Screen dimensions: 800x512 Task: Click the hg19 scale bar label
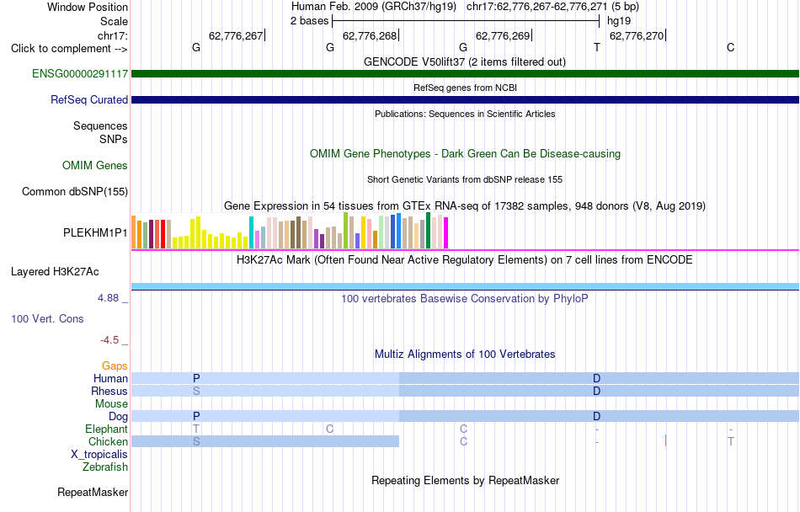[x=619, y=21]
